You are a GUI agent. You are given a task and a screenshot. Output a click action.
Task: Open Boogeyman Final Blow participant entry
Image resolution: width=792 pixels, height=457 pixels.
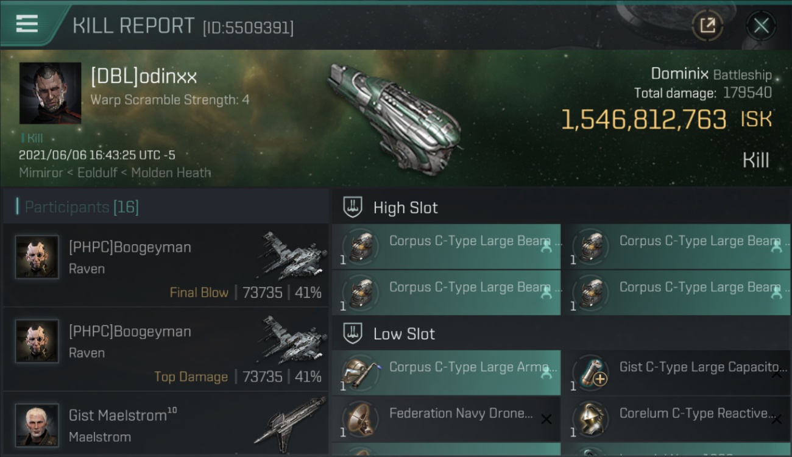pos(166,264)
